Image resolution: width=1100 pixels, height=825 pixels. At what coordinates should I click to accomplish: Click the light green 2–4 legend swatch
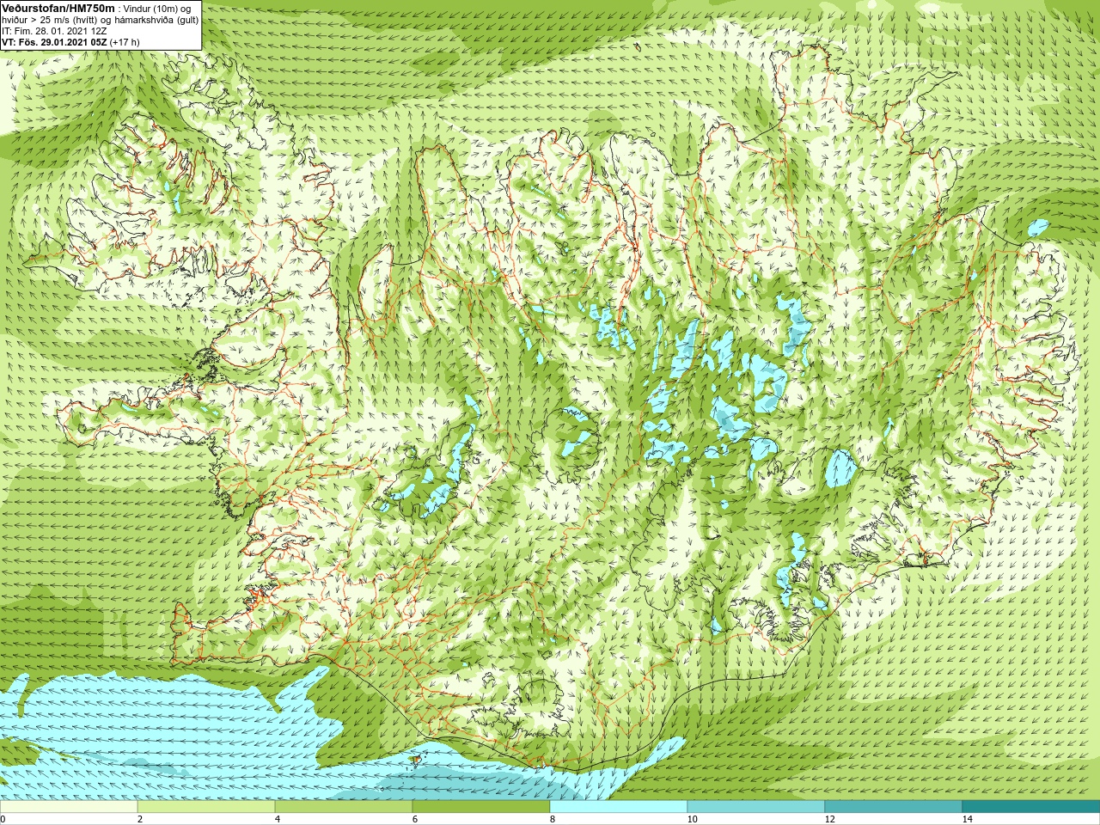click(x=206, y=807)
